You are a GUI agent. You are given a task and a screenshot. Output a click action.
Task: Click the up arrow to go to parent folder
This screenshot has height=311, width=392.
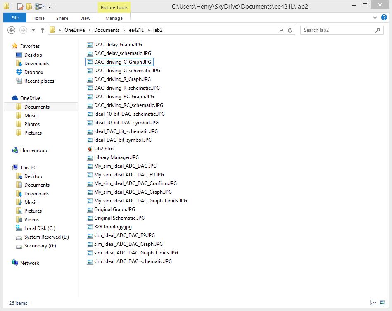click(43, 30)
